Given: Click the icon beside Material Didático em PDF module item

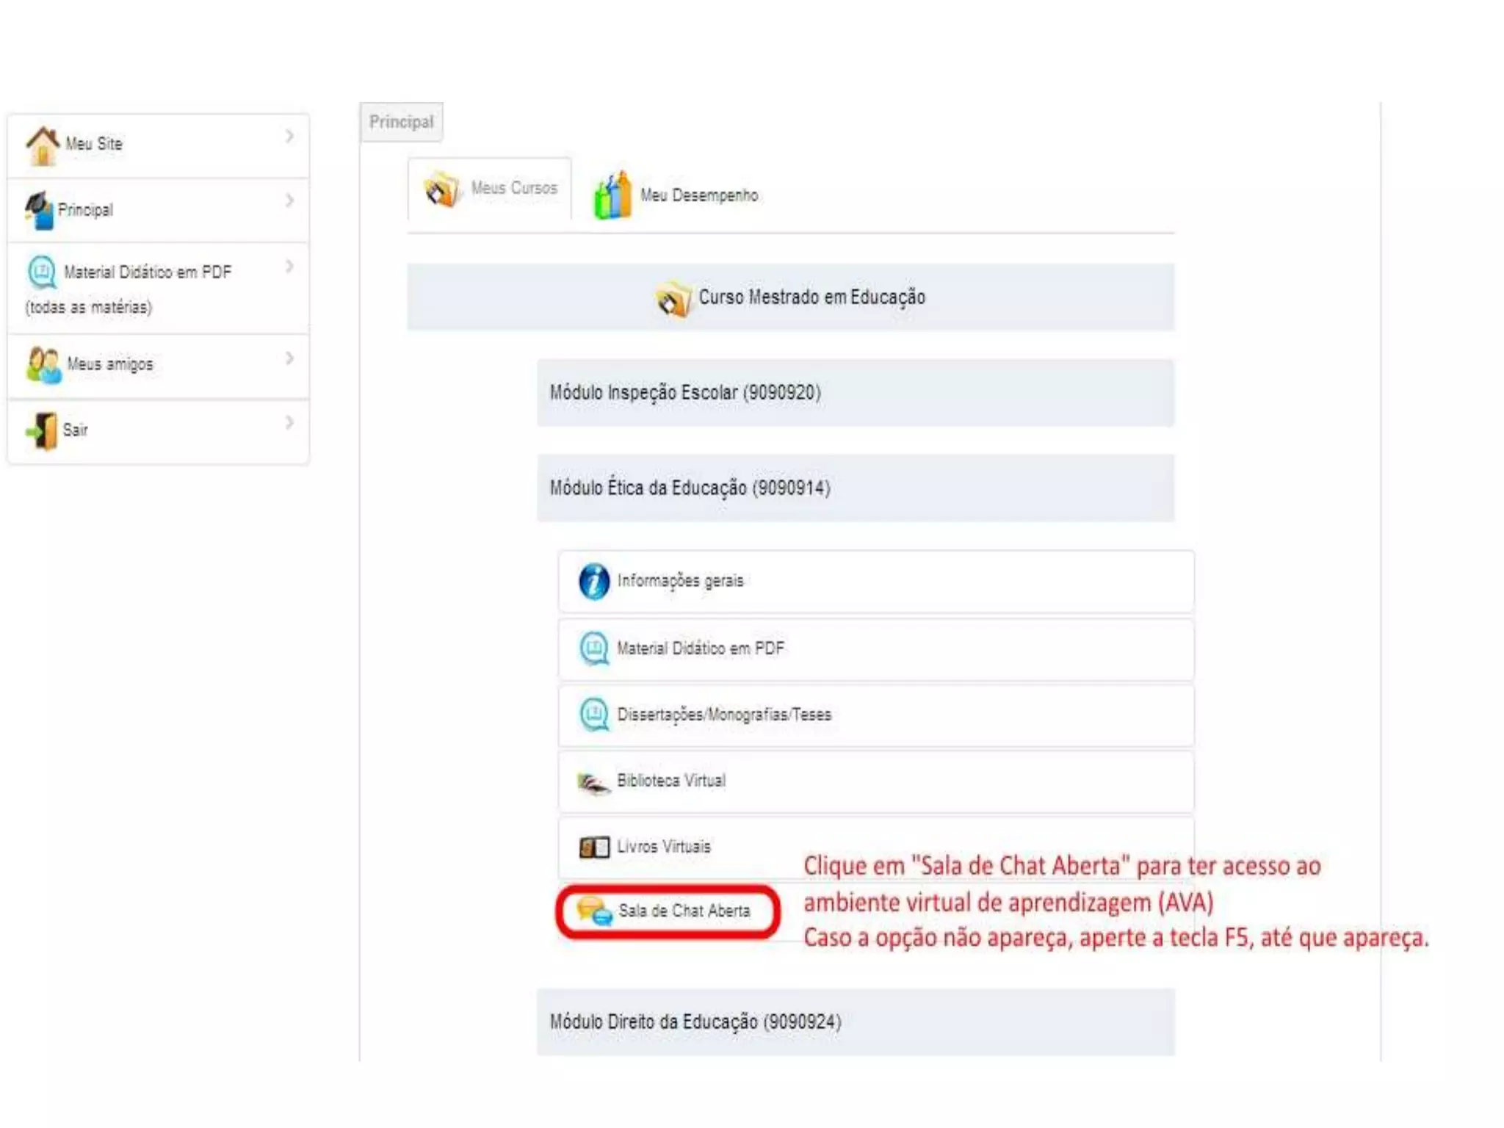Looking at the screenshot, I should point(594,648).
